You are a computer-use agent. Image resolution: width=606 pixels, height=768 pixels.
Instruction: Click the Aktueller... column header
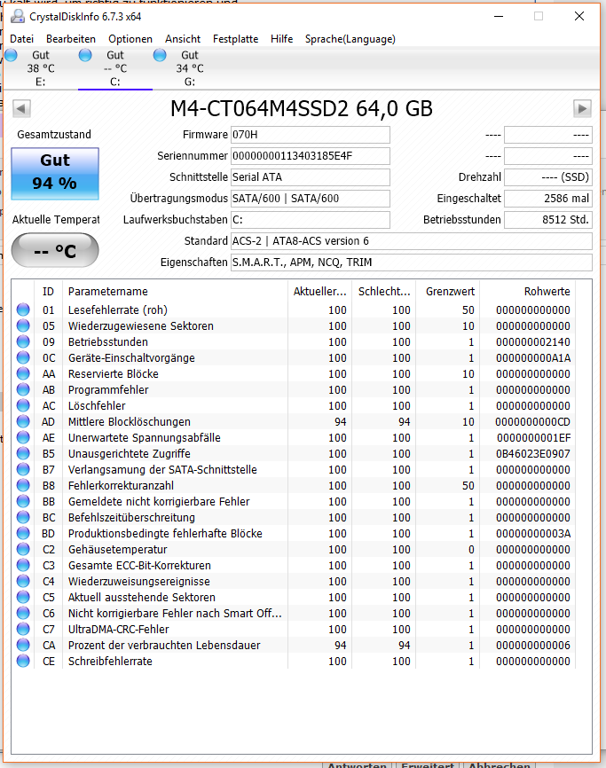point(320,292)
